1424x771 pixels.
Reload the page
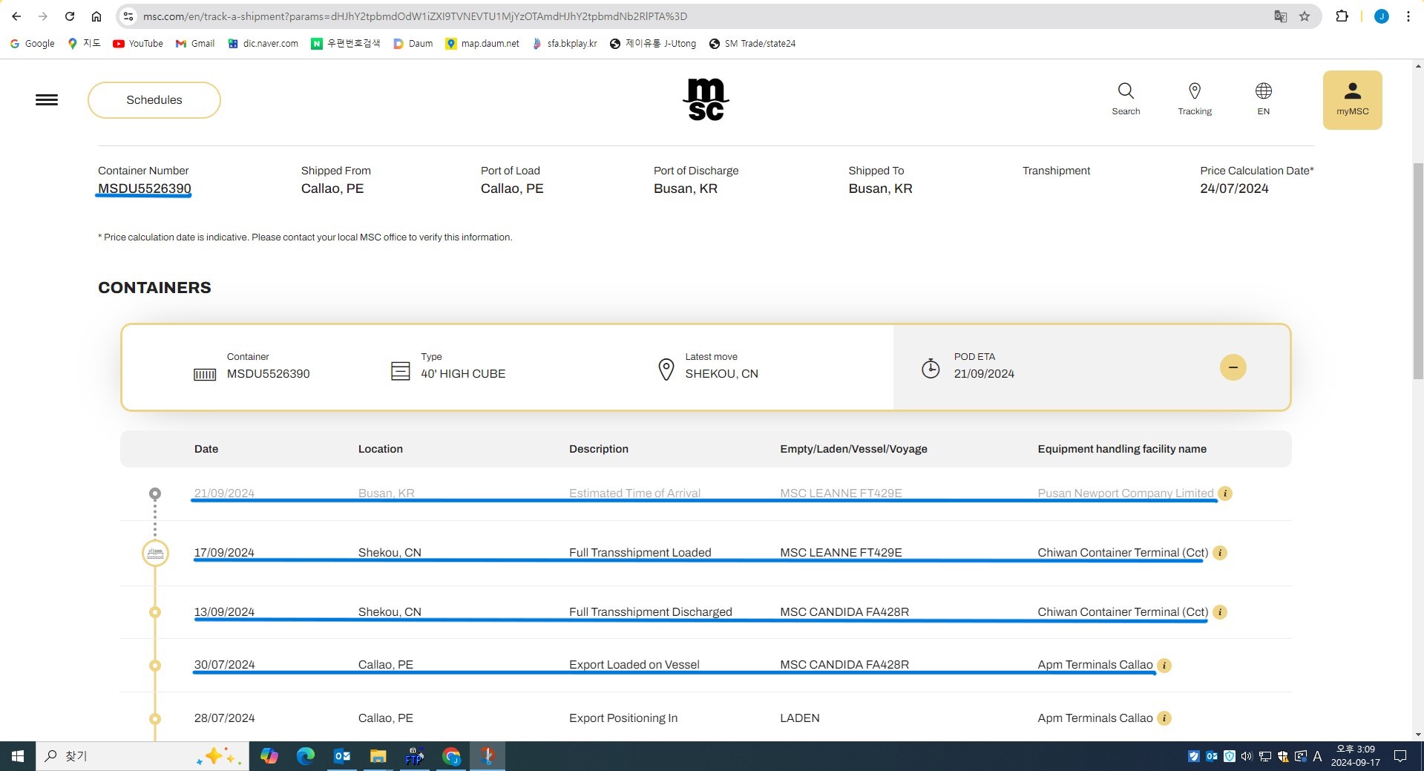coord(70,16)
